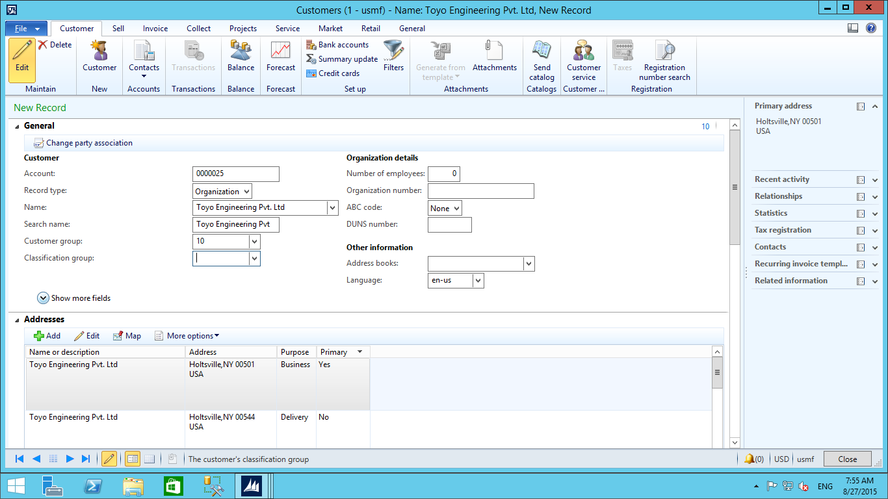Click the Close button in status bar
The image size is (888, 499).
click(848, 459)
